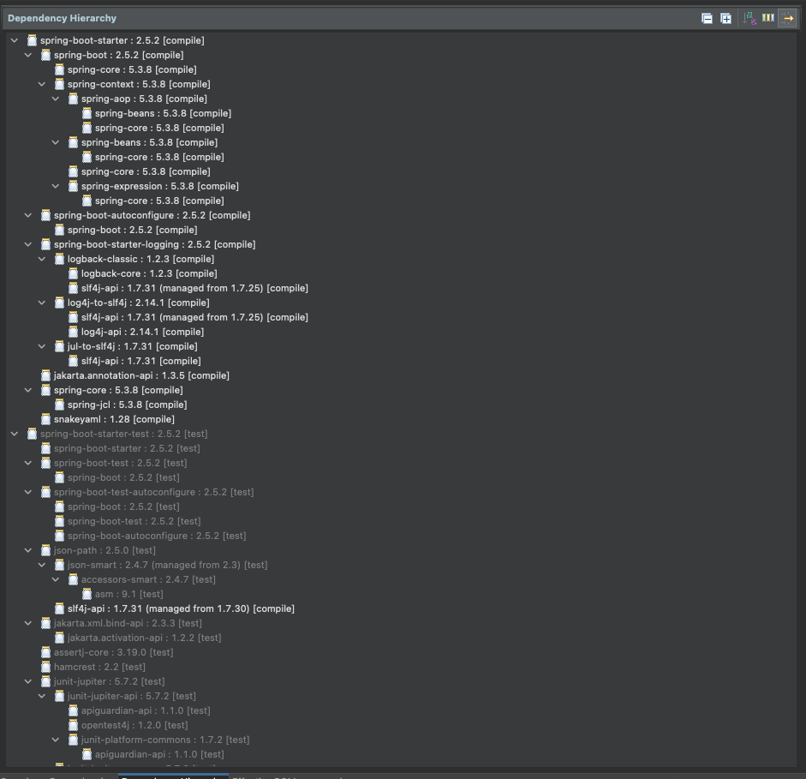Click the jar icon beside log4j-api : 2.14.1
This screenshot has width=806, height=779.
74,333
